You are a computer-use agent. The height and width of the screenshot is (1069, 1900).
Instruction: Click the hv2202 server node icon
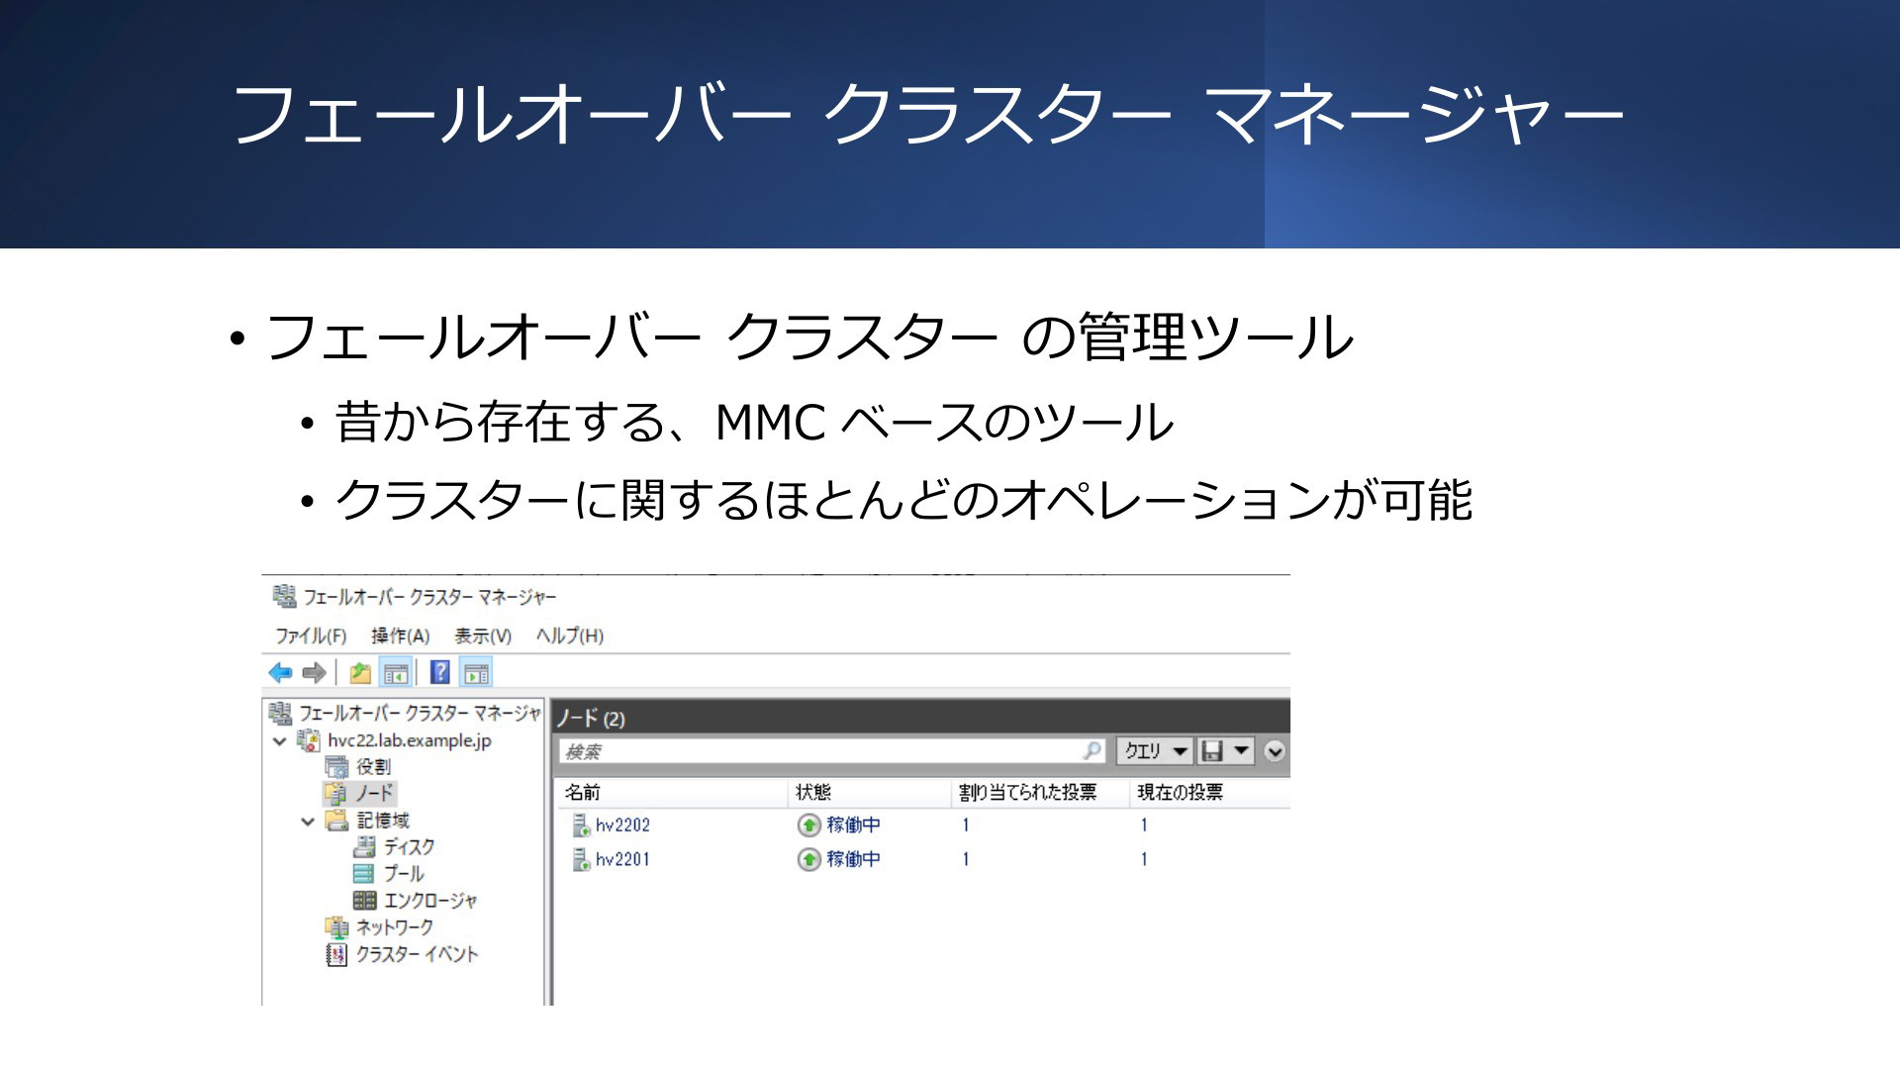tap(581, 826)
